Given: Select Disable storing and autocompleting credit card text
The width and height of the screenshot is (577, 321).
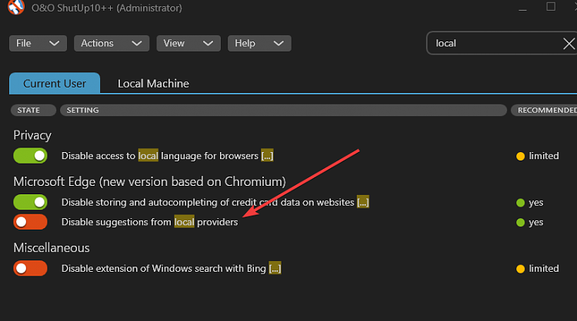Looking at the screenshot, I should [208, 203].
